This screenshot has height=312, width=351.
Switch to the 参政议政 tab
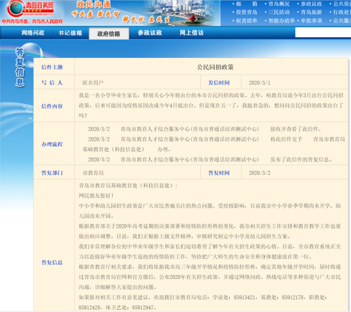tap(150, 33)
